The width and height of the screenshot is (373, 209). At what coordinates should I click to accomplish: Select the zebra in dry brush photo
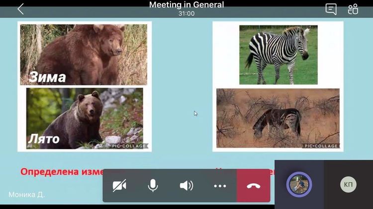point(278,118)
